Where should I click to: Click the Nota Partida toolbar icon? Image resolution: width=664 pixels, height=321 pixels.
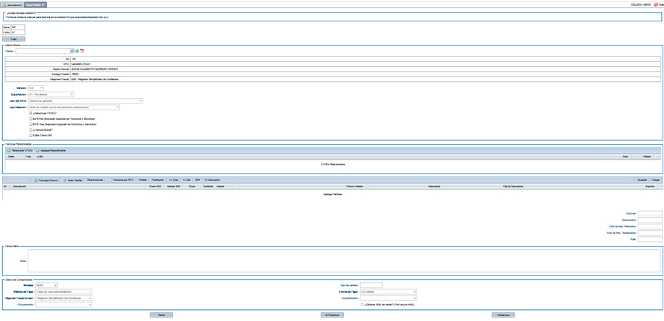click(65, 180)
